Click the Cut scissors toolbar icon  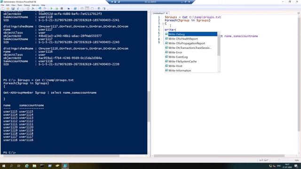18,8
